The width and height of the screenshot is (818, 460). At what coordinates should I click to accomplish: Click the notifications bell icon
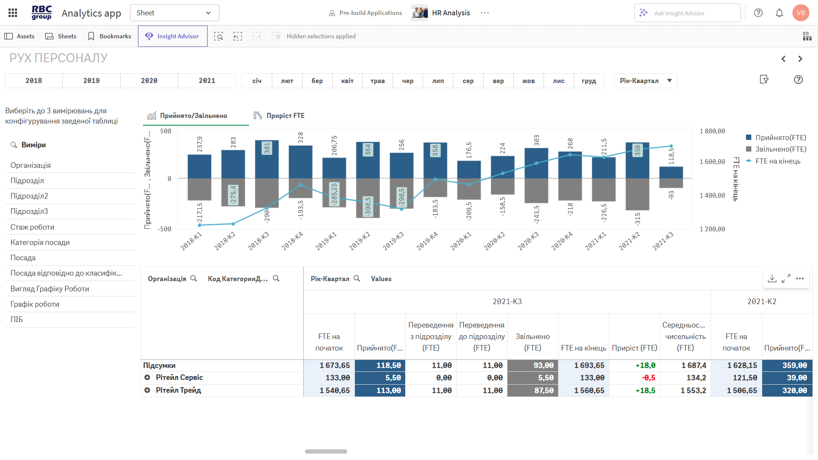779,13
